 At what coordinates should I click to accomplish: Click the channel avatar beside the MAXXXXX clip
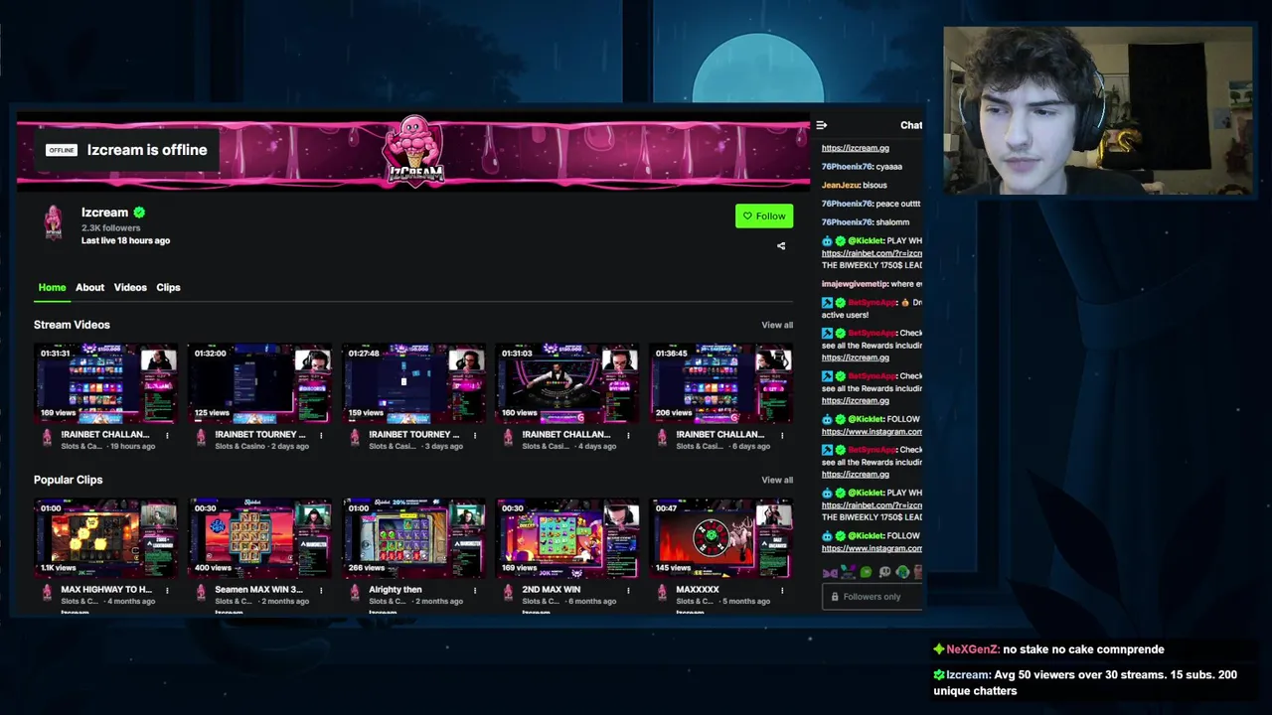pos(662,593)
